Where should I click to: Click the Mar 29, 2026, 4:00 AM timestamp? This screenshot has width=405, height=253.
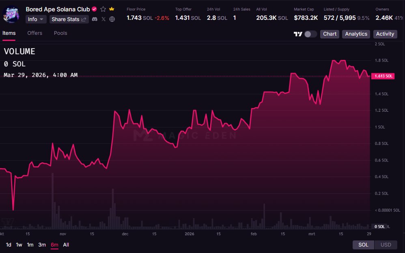[x=41, y=75]
